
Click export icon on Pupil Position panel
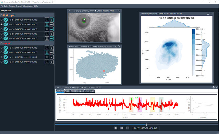116,46
